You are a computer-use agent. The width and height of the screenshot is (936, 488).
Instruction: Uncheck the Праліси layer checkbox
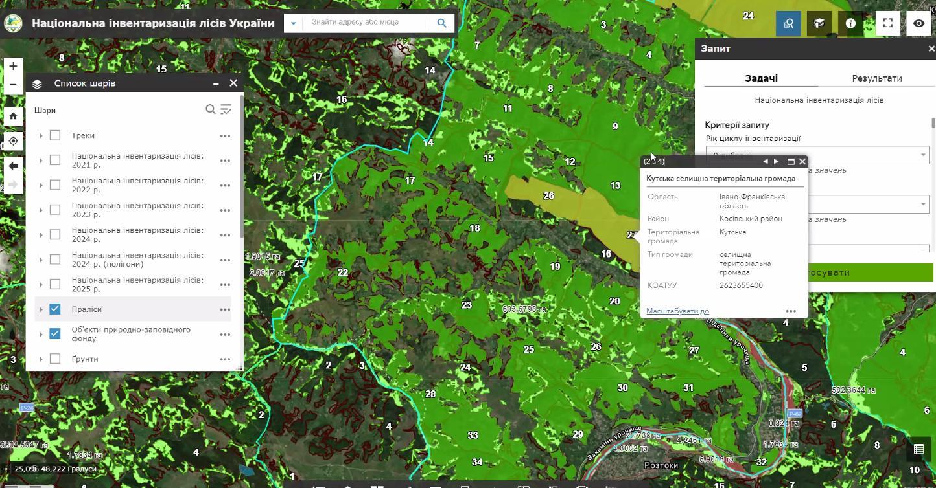55,309
